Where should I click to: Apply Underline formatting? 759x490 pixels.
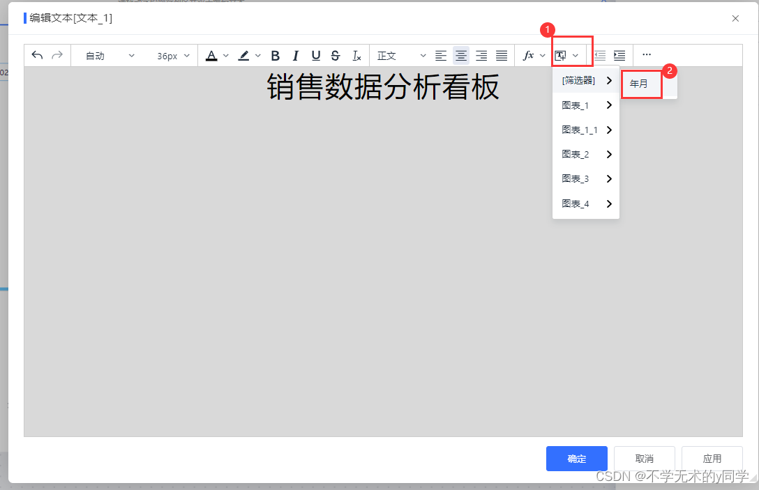point(315,55)
